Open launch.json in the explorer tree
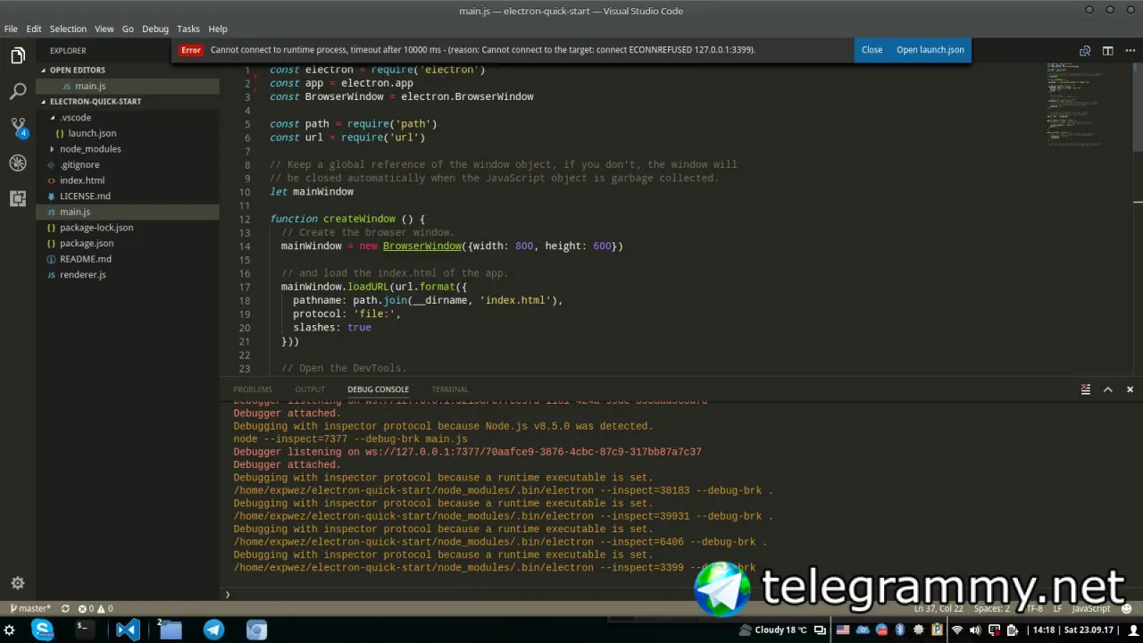 click(92, 133)
